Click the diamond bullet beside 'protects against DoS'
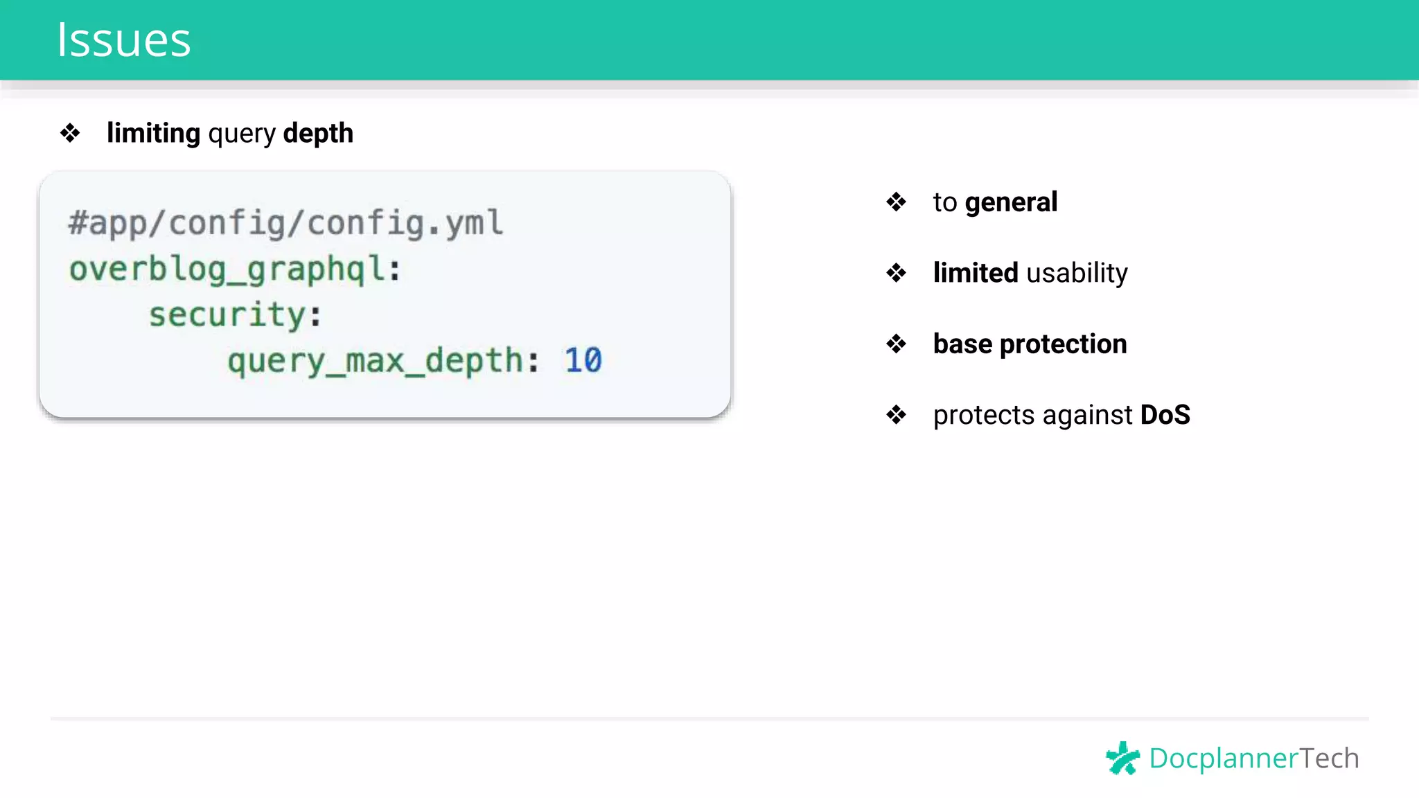Viewport: 1419px width, 798px height. pyautogui.click(x=896, y=415)
